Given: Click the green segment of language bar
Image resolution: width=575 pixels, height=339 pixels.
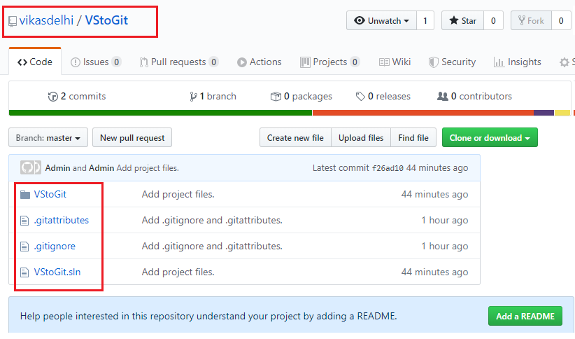Looking at the screenshot, I should click(x=160, y=113).
